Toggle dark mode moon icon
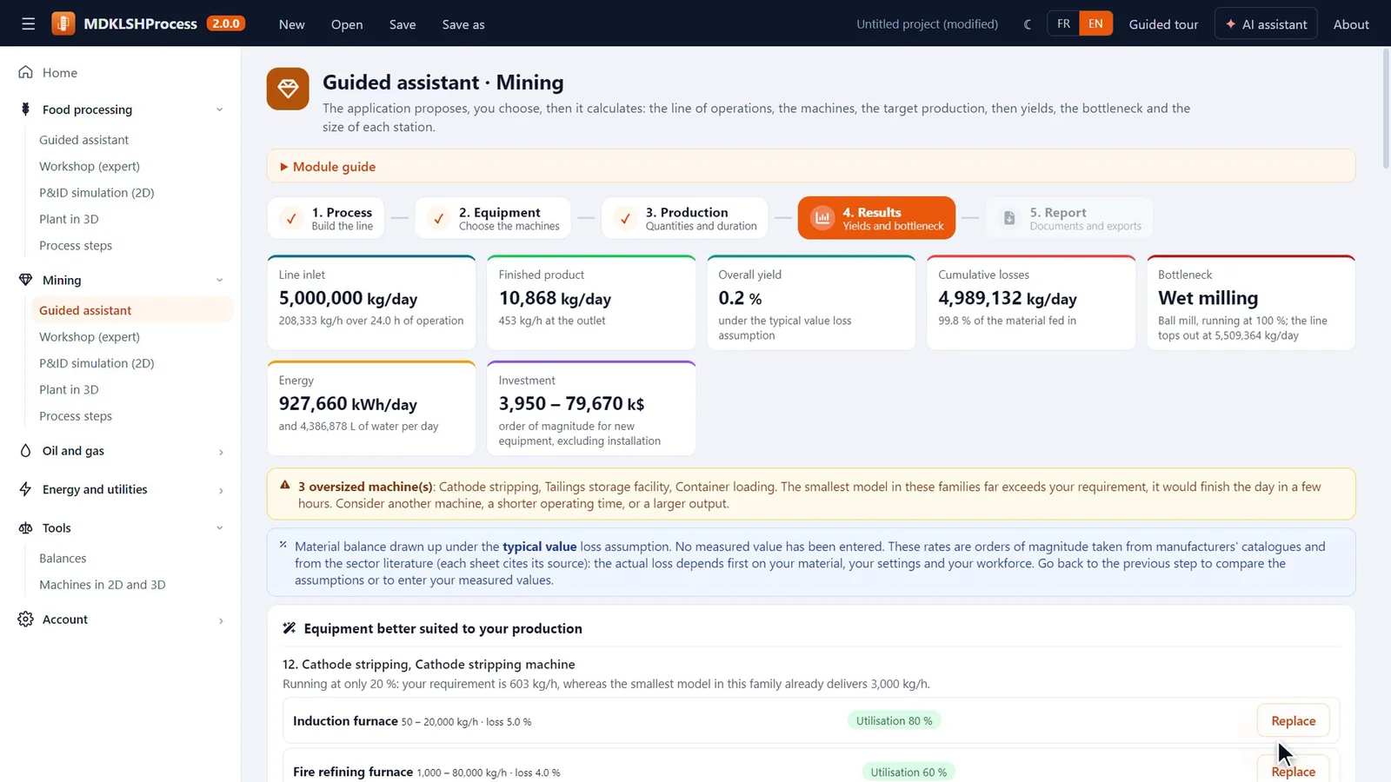This screenshot has width=1391, height=782. pos(1028,24)
